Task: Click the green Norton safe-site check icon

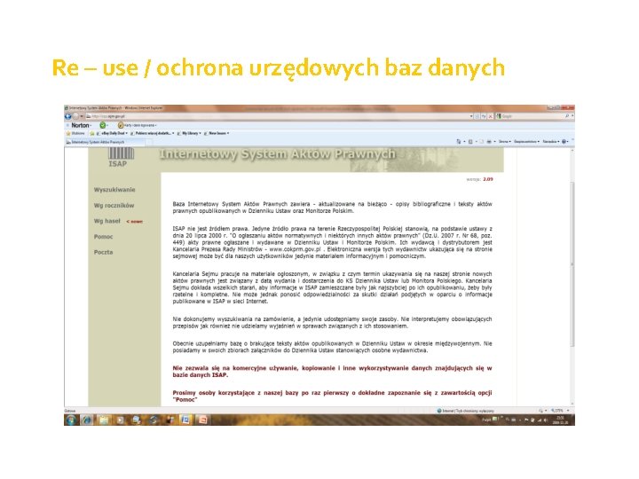Action: 103,125
